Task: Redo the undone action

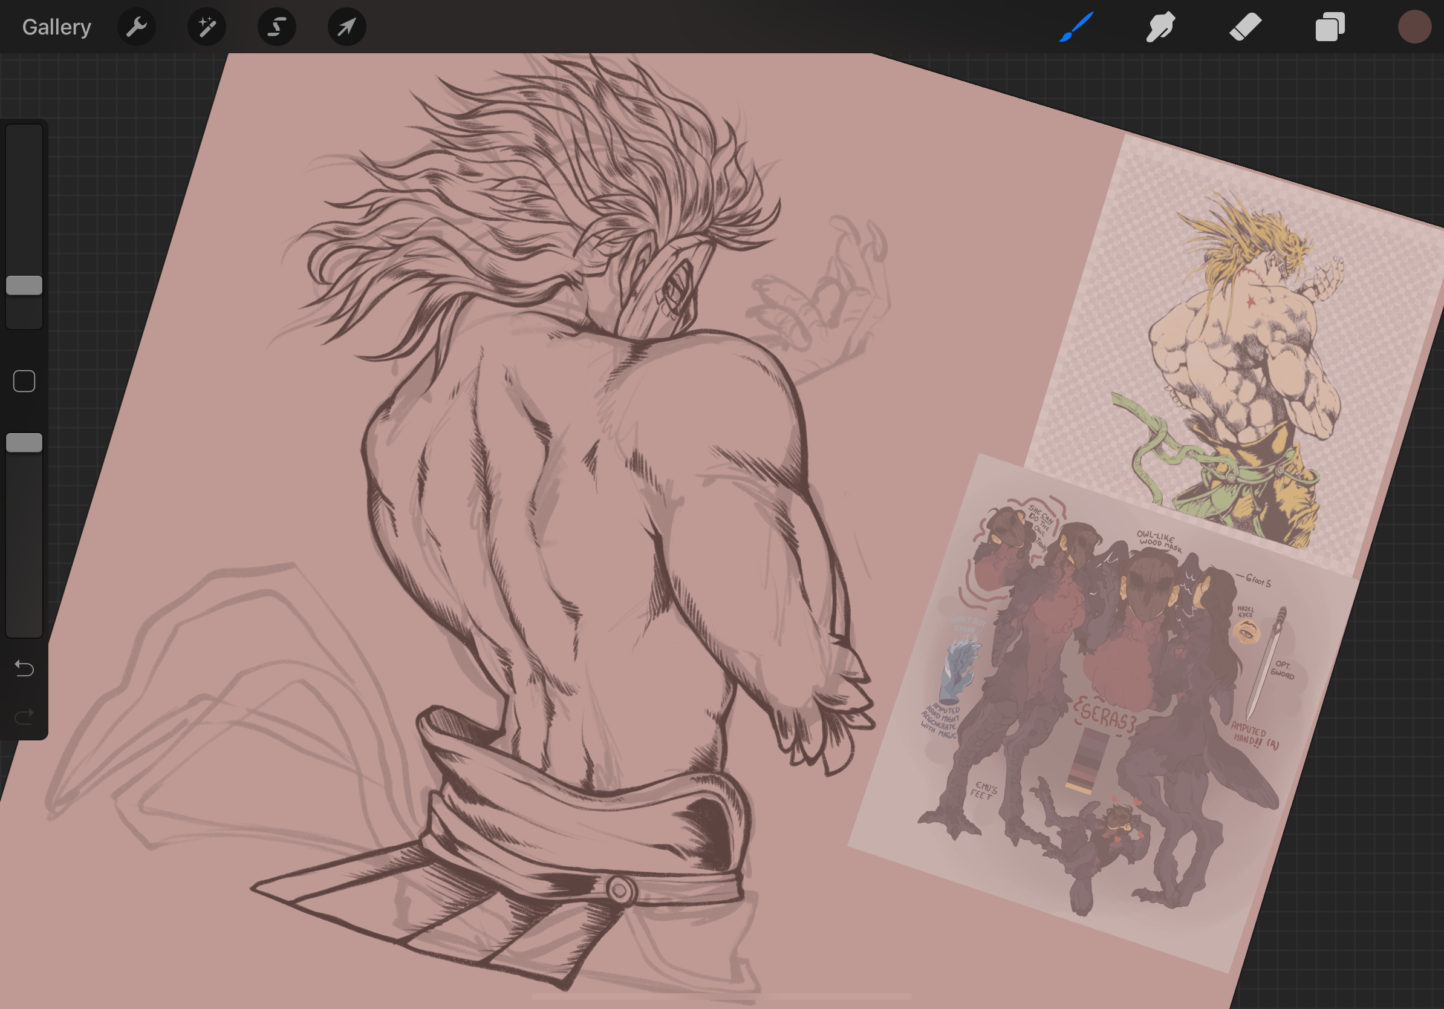Action: click(25, 716)
